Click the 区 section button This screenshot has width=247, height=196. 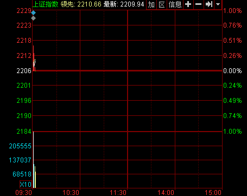(162, 4)
